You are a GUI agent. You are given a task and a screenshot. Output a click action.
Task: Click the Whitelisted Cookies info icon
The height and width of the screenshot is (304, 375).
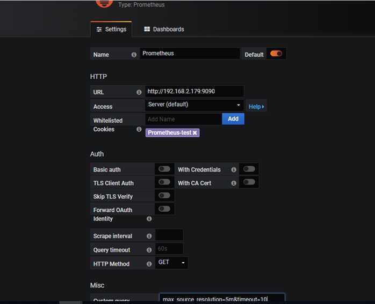(139, 129)
